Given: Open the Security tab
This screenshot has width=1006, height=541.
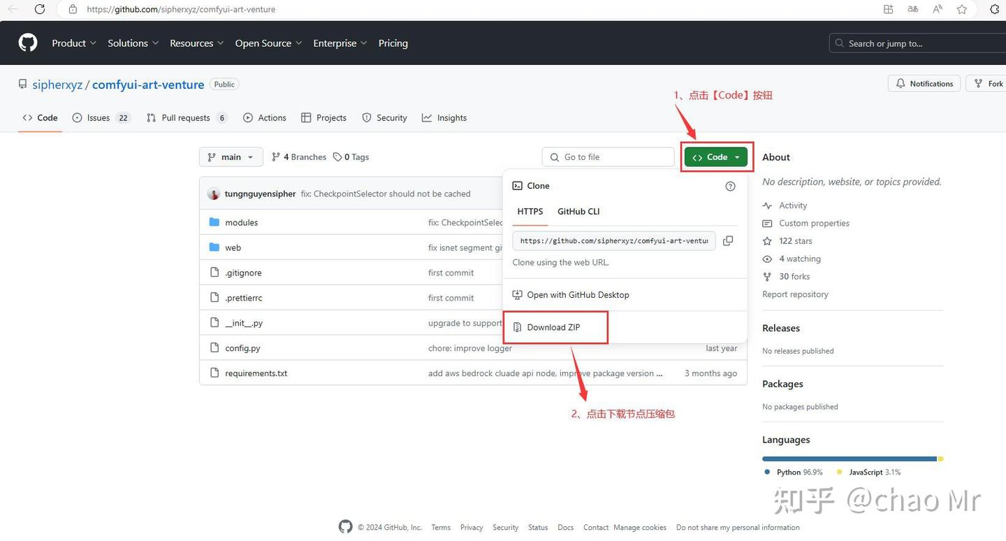Looking at the screenshot, I should [385, 118].
